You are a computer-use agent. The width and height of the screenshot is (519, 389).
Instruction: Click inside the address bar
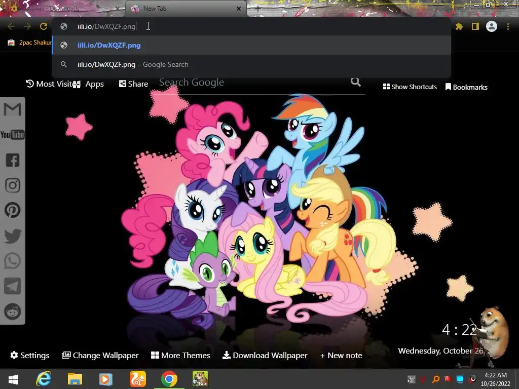[251, 26]
